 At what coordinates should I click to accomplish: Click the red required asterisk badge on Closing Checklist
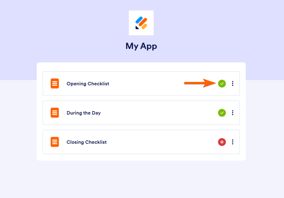pos(222,142)
